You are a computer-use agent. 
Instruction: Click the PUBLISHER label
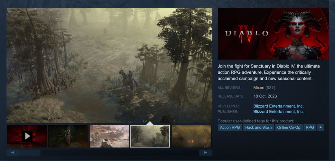(x=228, y=112)
